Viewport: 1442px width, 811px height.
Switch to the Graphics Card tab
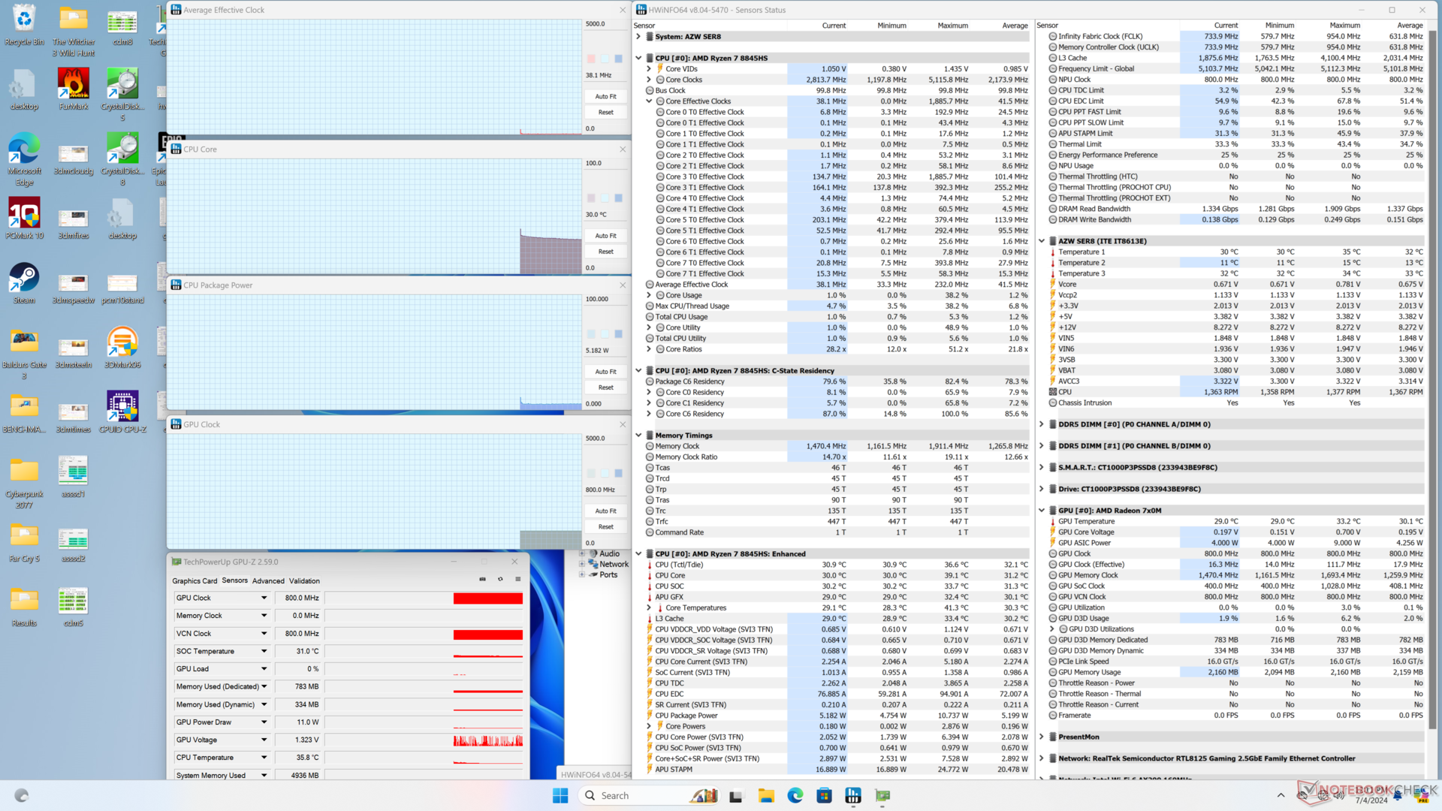coord(194,581)
